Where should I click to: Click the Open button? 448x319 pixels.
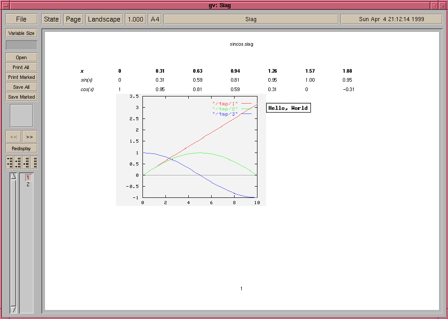point(22,57)
